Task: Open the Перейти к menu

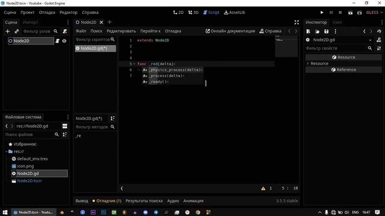Action: (x=150, y=31)
